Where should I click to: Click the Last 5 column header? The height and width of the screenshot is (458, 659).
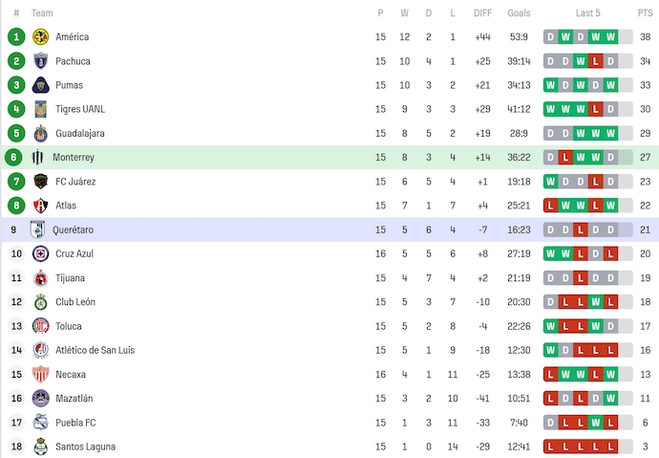[x=587, y=13]
